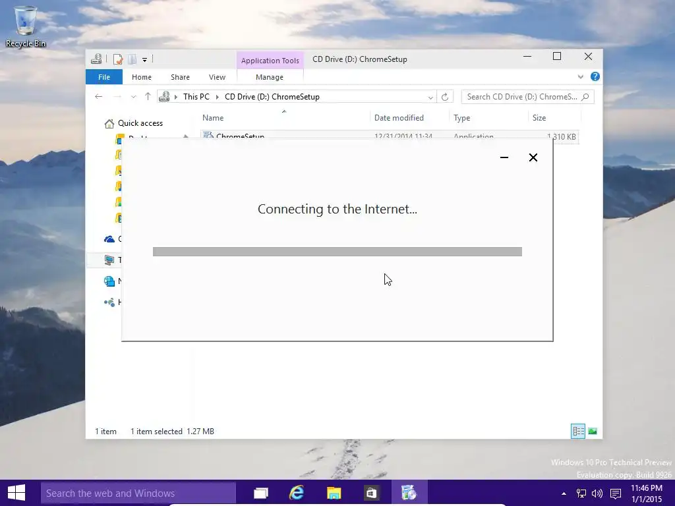
Task: Open the clock showing 11:46 PM
Action: tap(647, 493)
